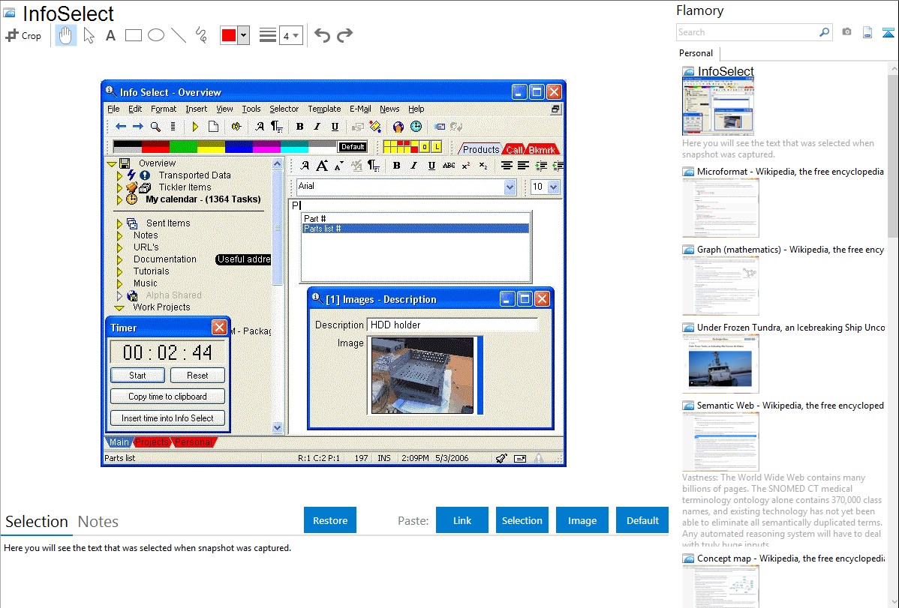This screenshot has height=608, width=899.
Task: Select the Crop tool
Action: (x=23, y=35)
